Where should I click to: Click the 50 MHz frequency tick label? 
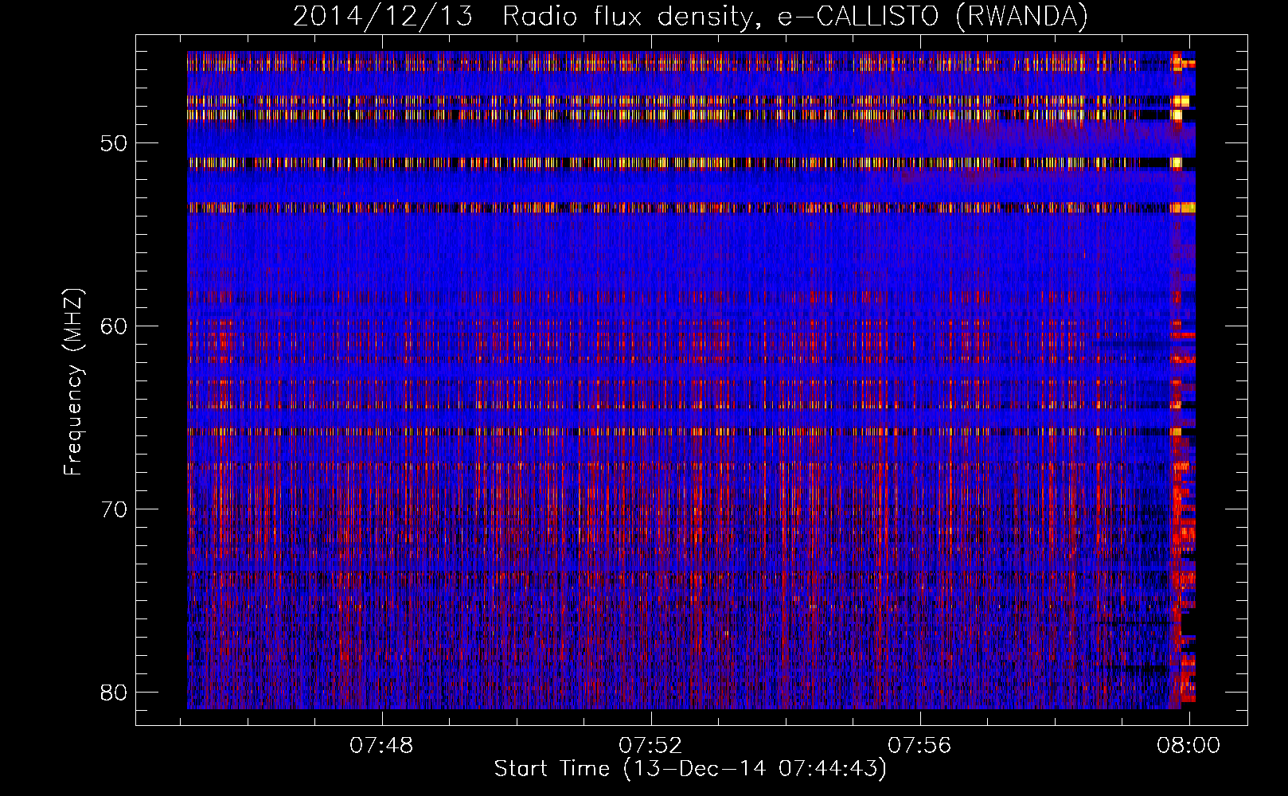click(x=115, y=144)
